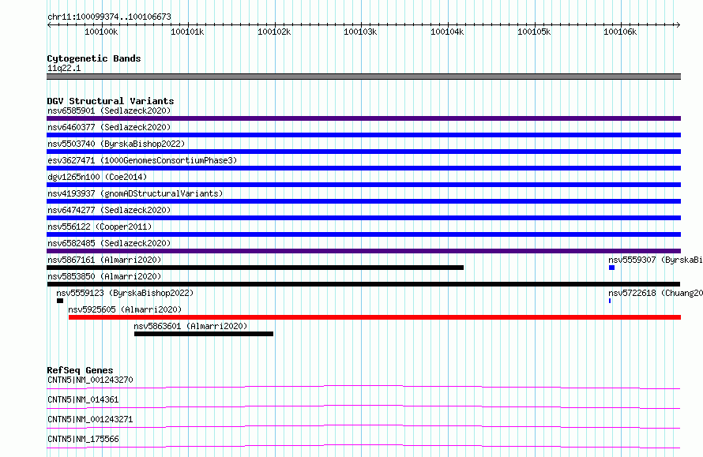Click nsv5925605 (Almarri2020) label
Viewport: 703px width, 457px height.
tap(125, 309)
